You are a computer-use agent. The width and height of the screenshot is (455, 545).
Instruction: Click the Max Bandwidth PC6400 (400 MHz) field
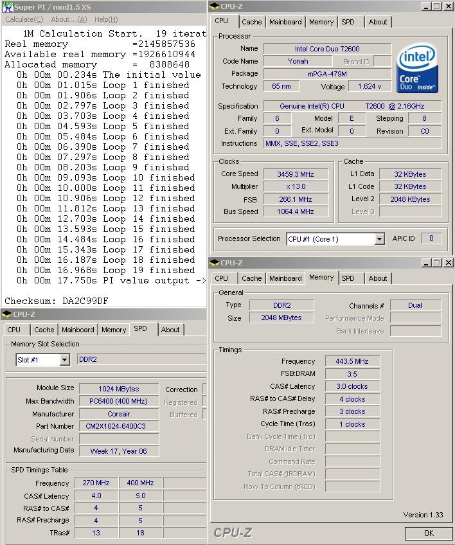[x=118, y=402]
